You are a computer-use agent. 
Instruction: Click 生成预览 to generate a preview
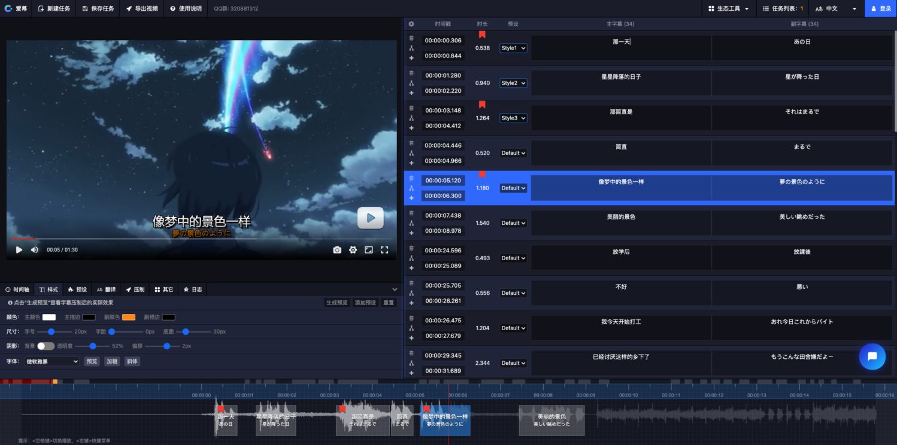(337, 303)
